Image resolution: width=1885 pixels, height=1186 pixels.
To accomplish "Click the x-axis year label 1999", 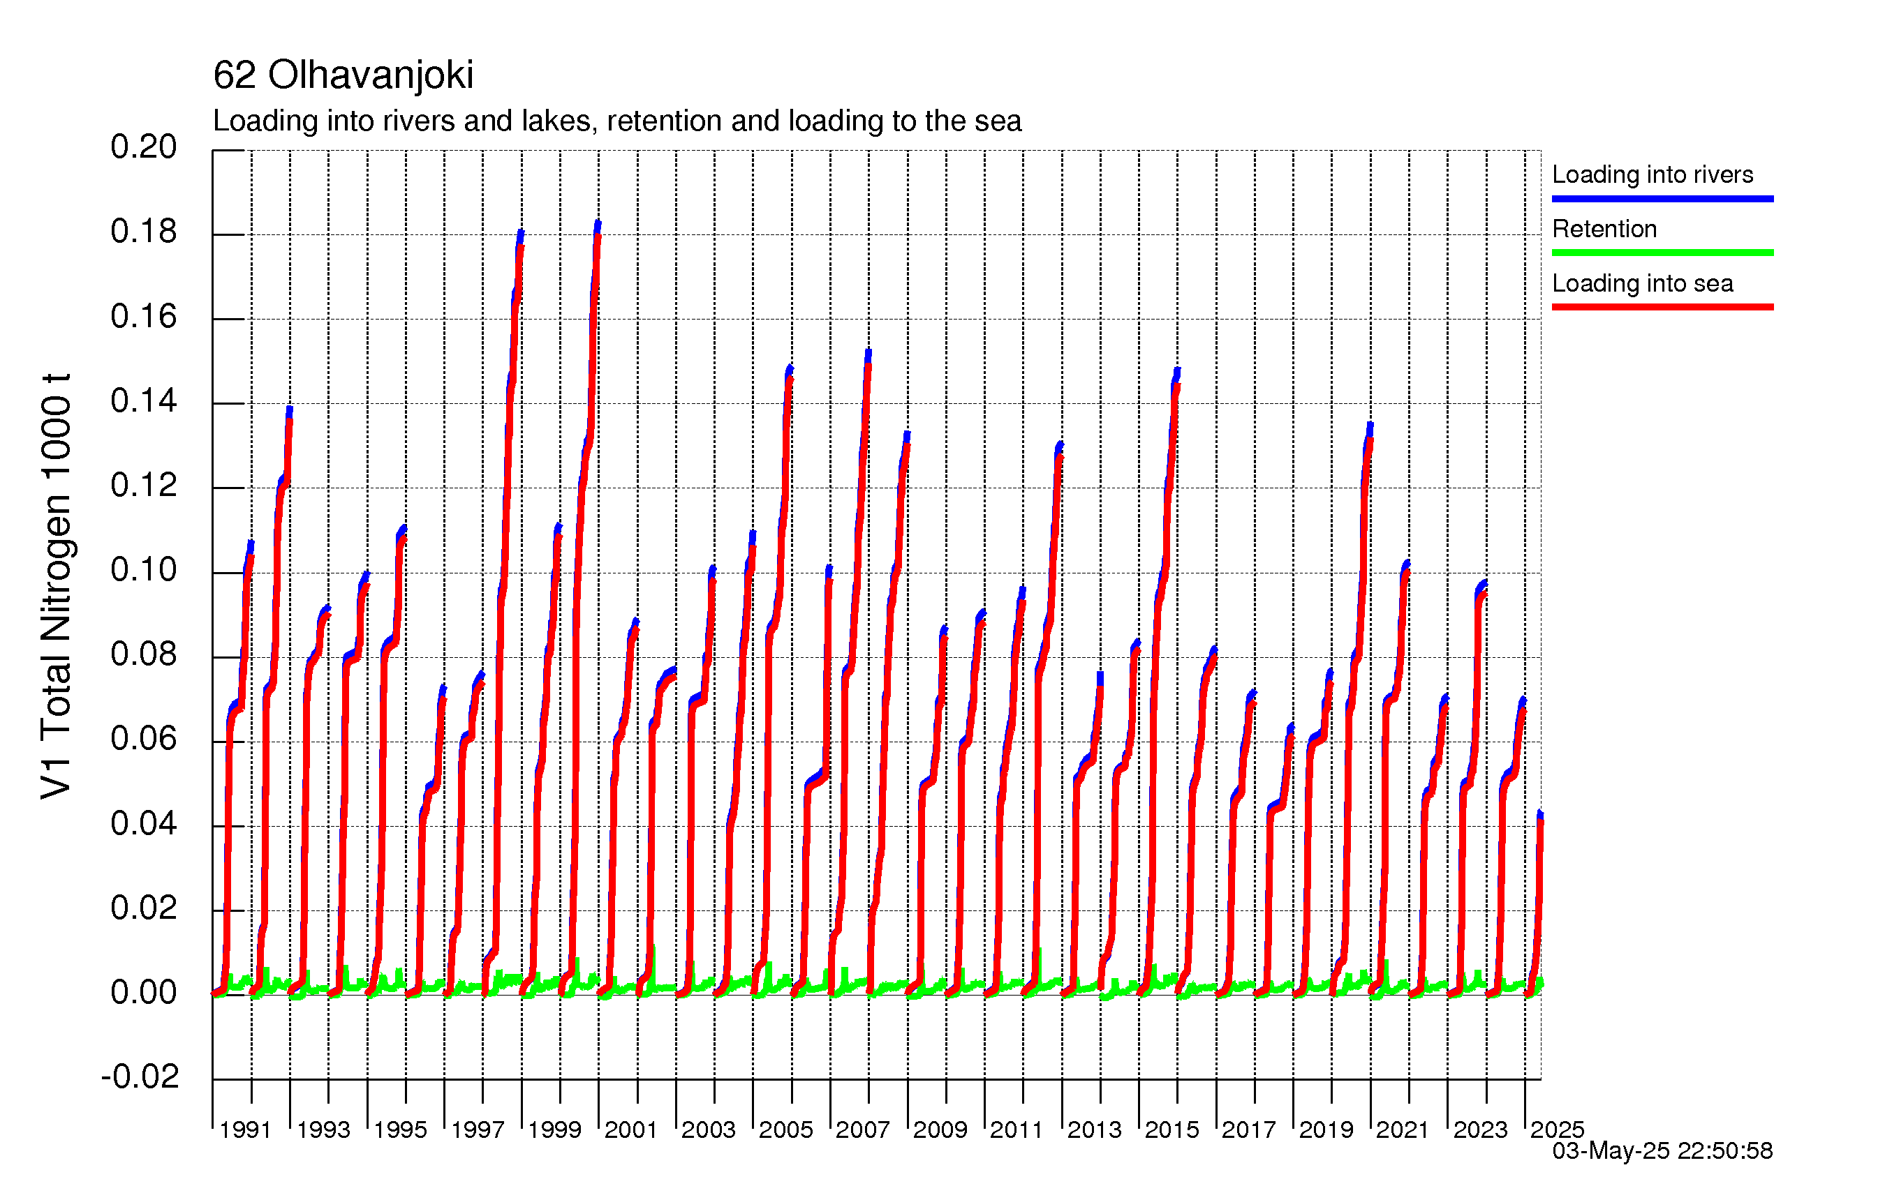I will click(x=554, y=1129).
